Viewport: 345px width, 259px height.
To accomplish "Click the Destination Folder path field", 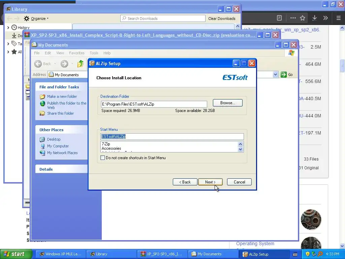I will [x=154, y=104].
